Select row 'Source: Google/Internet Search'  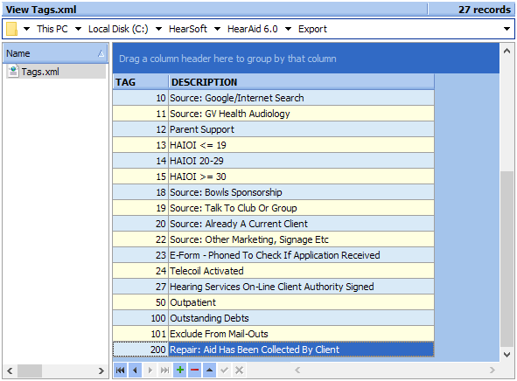pos(273,98)
